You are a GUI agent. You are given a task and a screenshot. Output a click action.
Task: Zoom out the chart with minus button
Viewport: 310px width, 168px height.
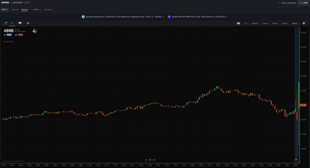[146, 160]
